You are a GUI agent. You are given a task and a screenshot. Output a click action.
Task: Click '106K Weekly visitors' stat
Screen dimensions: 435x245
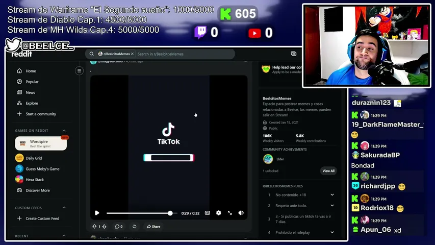tap(273, 138)
